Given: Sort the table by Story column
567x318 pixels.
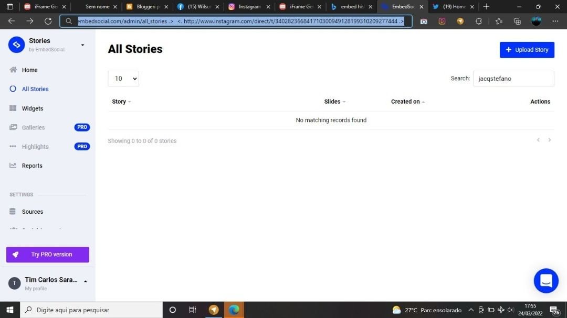Looking at the screenshot, I should pos(121,102).
